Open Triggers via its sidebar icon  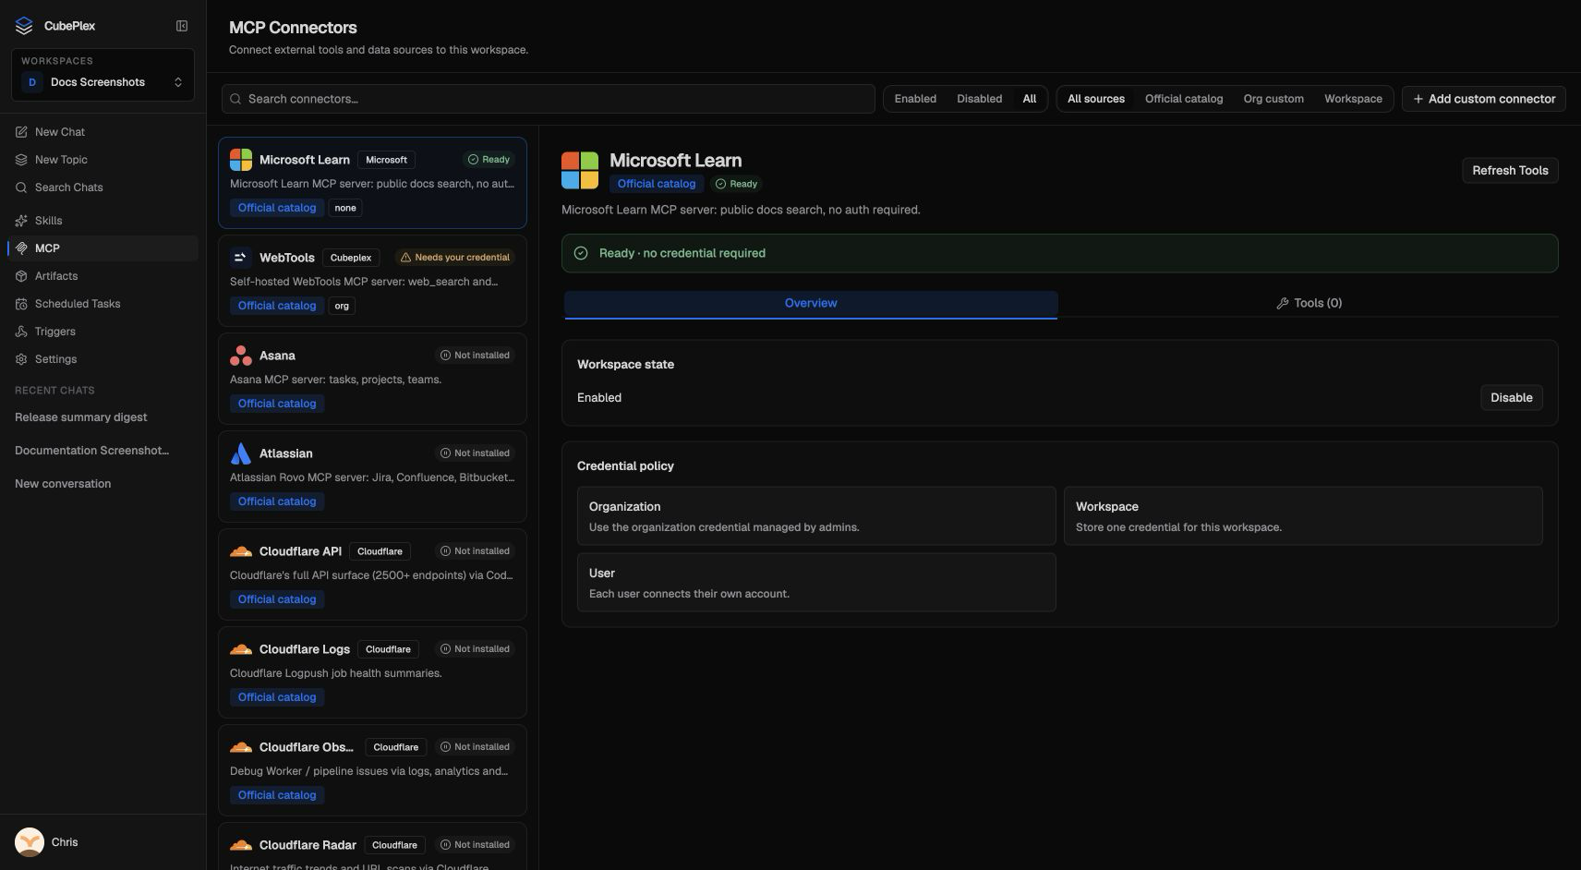tap(21, 332)
